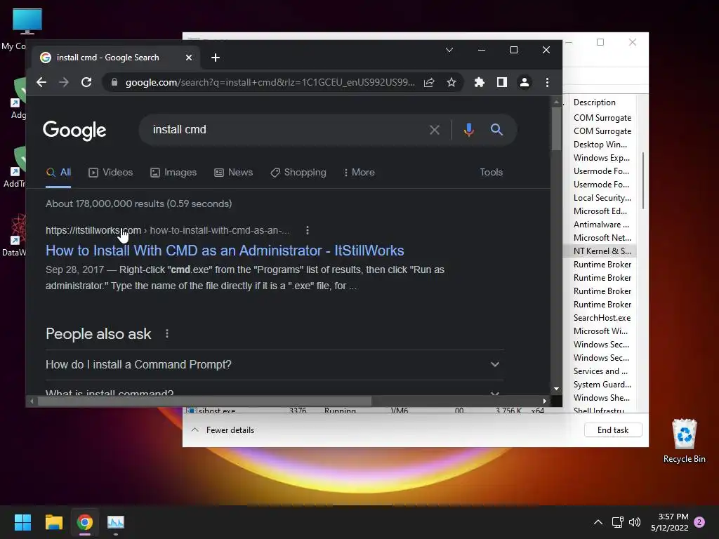Select System Guard... row in Task Manager
Image resolution: width=719 pixels, height=539 pixels.
click(602, 385)
